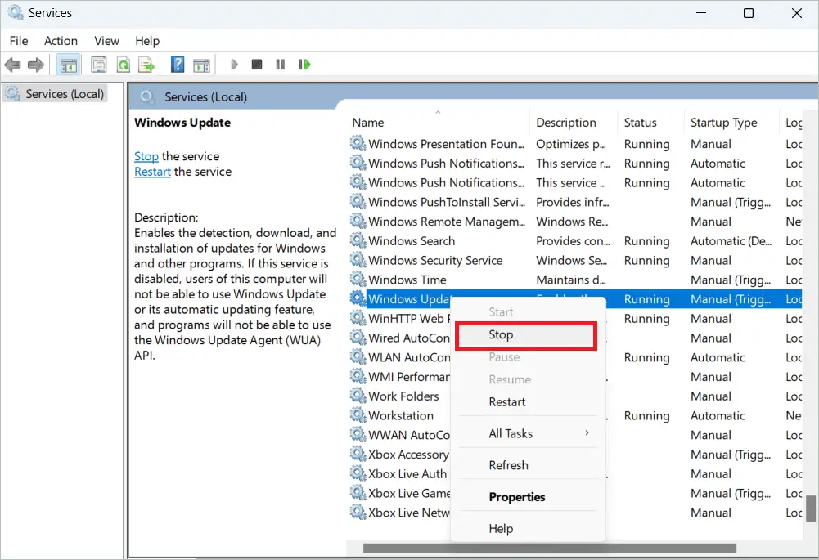This screenshot has width=819, height=560.
Task: Toggle Show/Hide Console Tree icon
Action: (x=69, y=65)
